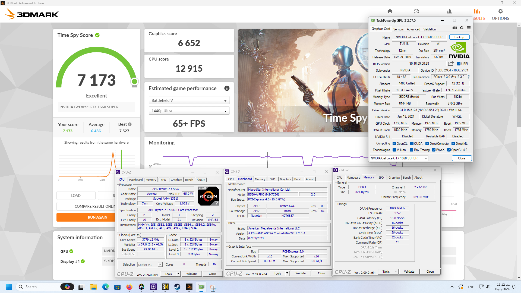521x293 pixels.
Task: Open the GPU-Z graphics card selector dropdown
Action: 399,158
